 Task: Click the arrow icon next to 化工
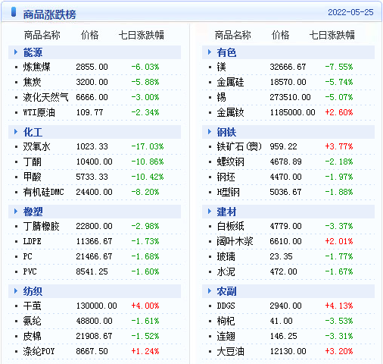[x=16, y=132]
